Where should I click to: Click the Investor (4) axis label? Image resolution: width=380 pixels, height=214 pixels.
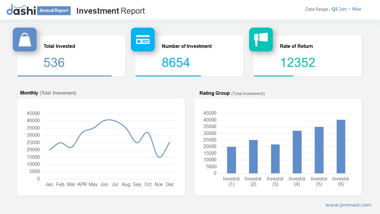click(x=297, y=181)
